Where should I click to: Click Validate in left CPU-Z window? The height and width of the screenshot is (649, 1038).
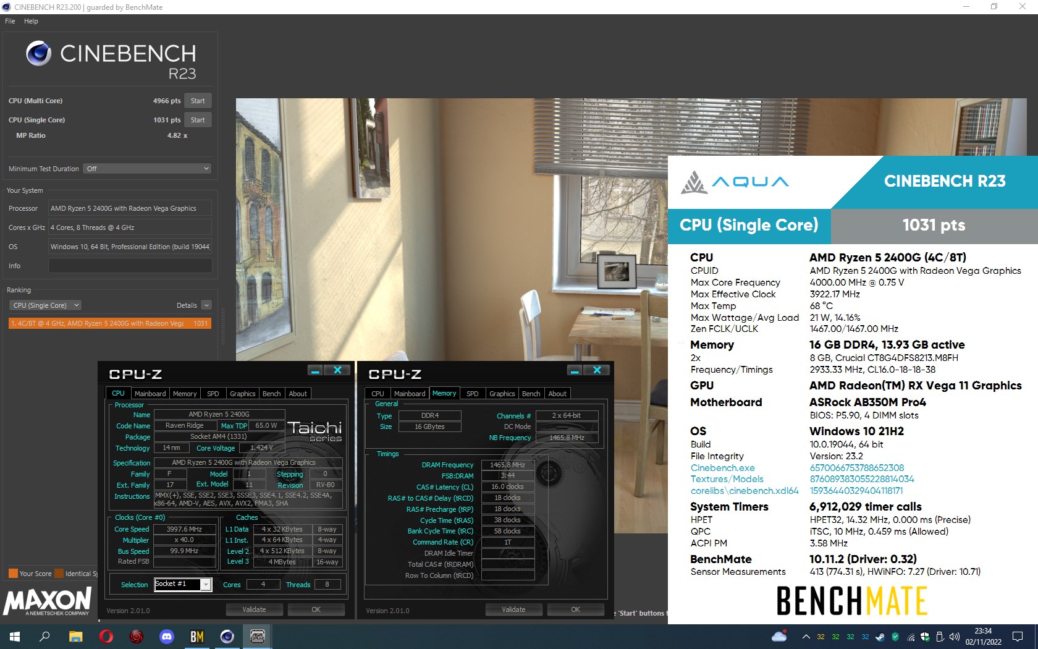[254, 609]
